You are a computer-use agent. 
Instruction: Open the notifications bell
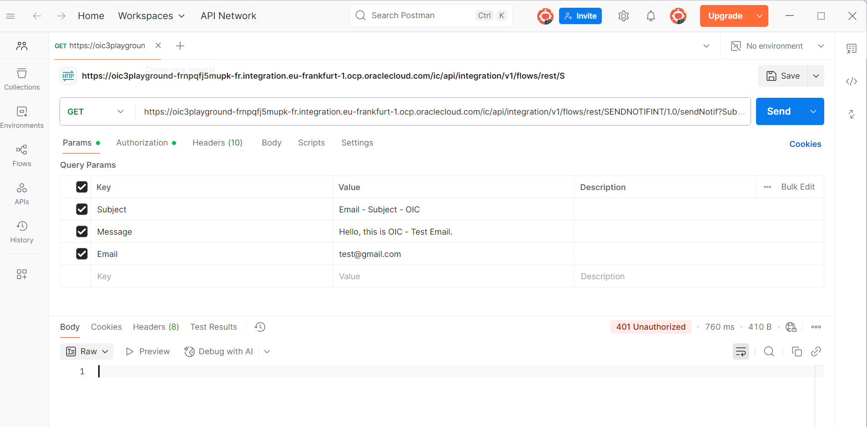click(651, 16)
